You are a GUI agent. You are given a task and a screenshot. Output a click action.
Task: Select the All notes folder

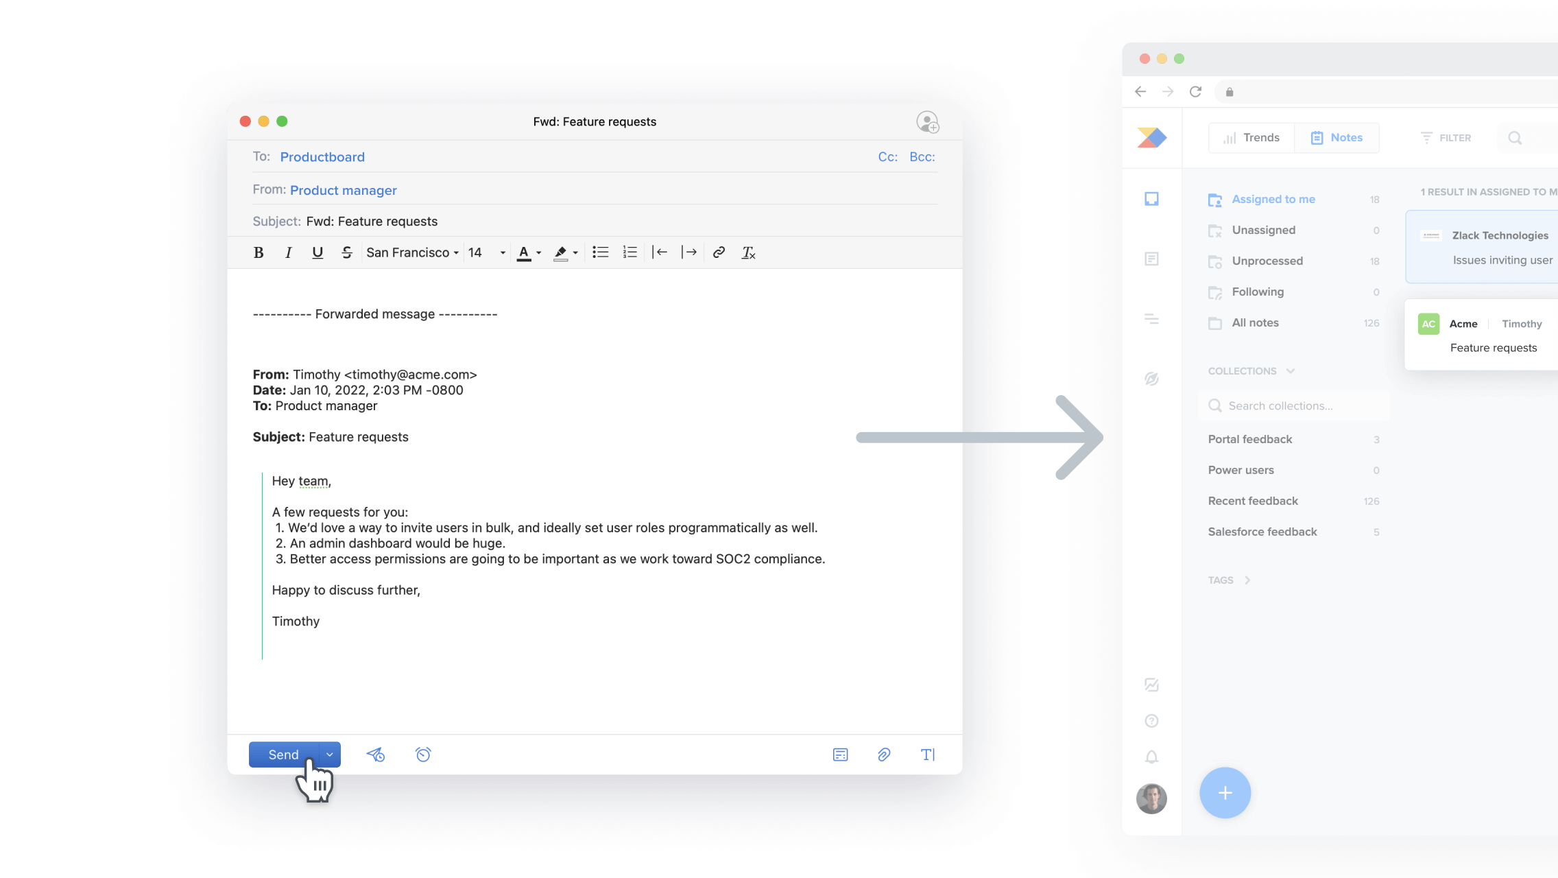click(1293, 322)
